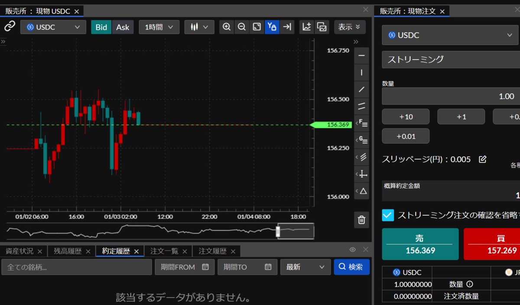Expand the 表示 display options menu
Viewport: 520px width, 305px height.
click(x=350, y=27)
